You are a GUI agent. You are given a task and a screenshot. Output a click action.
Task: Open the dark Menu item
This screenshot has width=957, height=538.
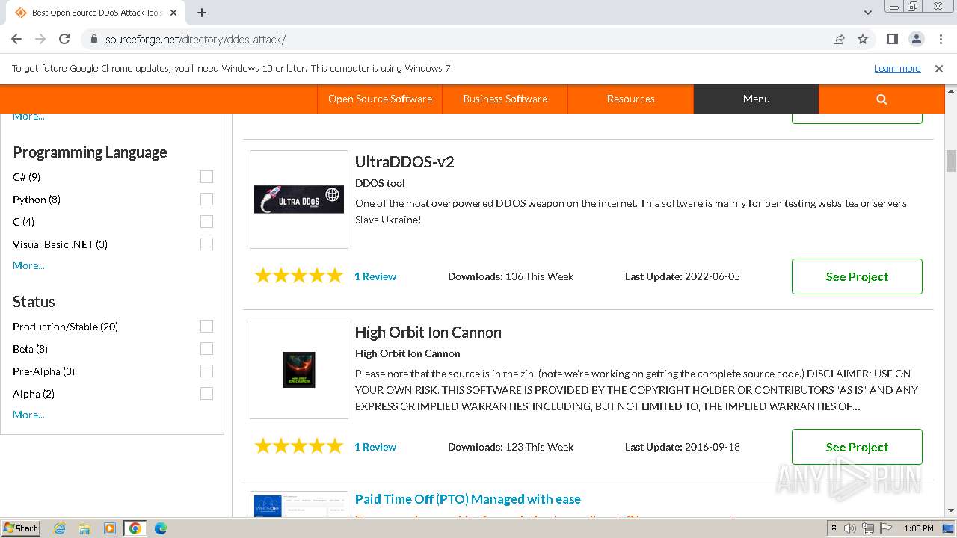click(756, 99)
